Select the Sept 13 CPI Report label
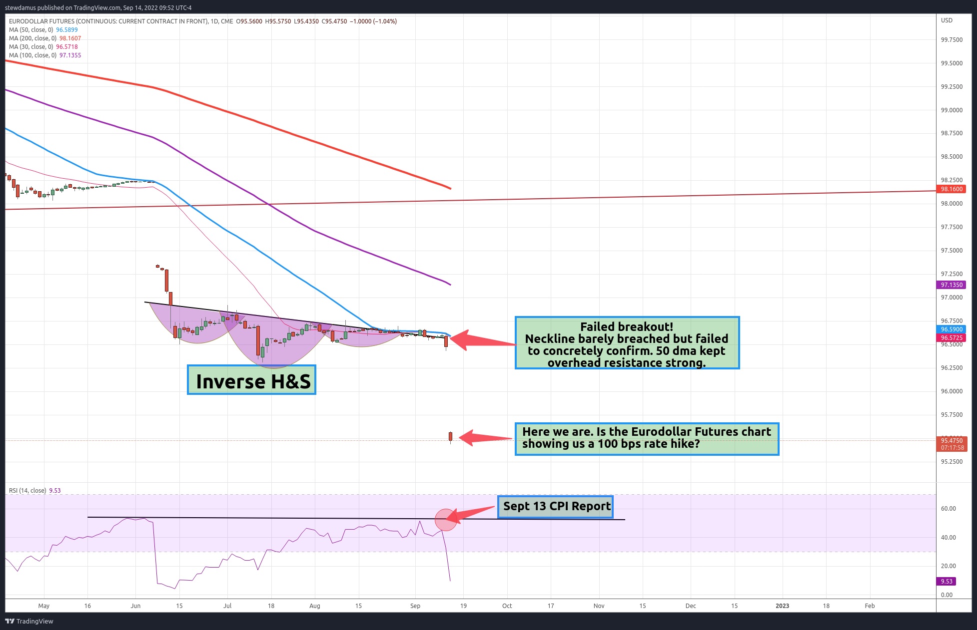The height and width of the screenshot is (630, 977). pos(555,507)
